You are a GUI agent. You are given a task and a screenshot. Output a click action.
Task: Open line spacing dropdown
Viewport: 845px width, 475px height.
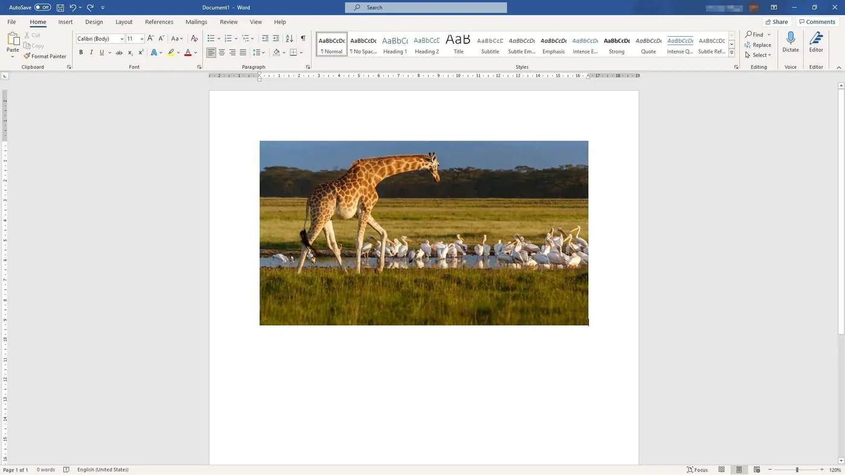click(258, 53)
